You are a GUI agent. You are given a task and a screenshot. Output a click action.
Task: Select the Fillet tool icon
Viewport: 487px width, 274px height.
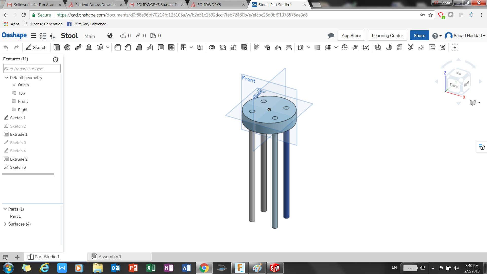point(117,47)
